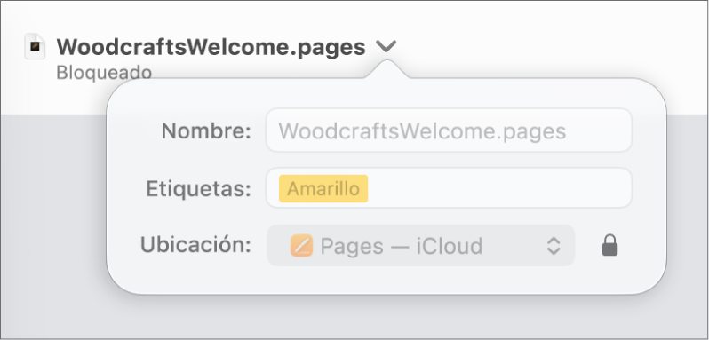Click the Pages app icon in Ubicación

point(301,246)
